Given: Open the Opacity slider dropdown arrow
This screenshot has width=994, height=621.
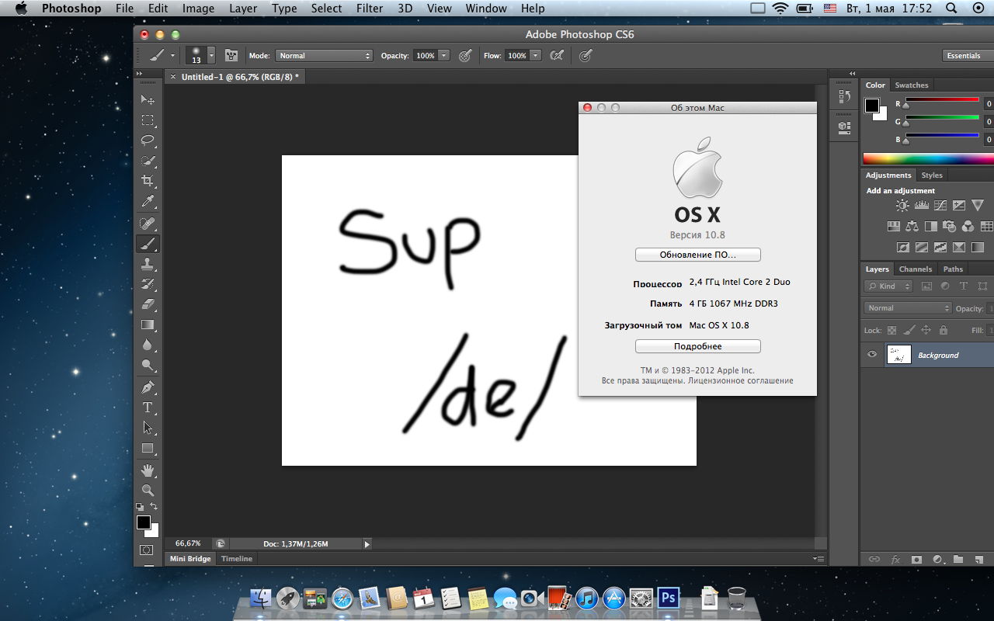Looking at the screenshot, I should pyautogui.click(x=444, y=56).
